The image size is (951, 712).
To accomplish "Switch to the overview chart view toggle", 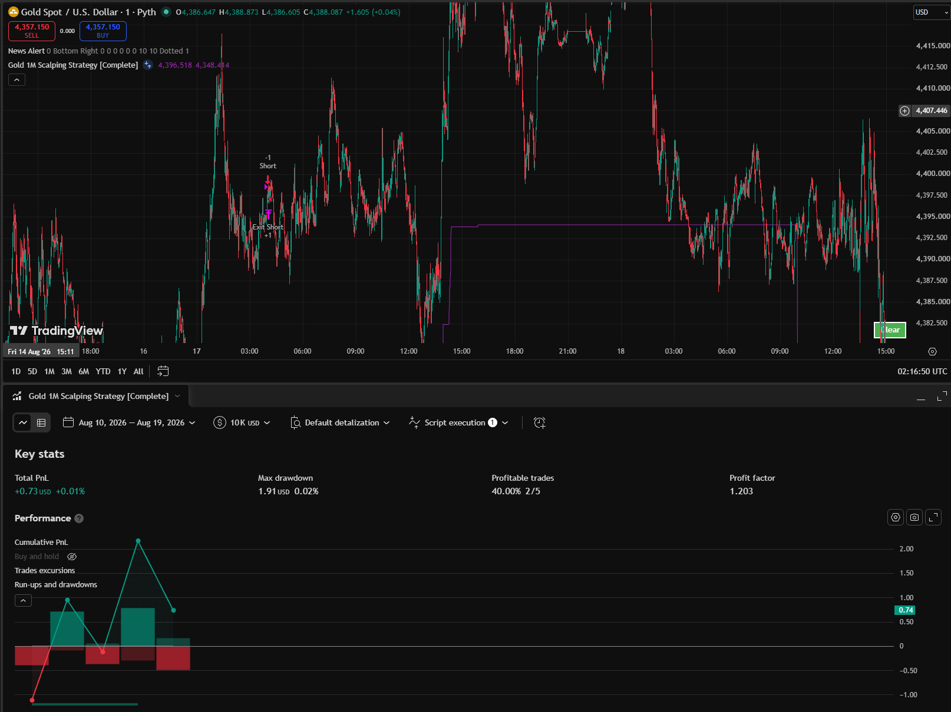I will point(23,422).
